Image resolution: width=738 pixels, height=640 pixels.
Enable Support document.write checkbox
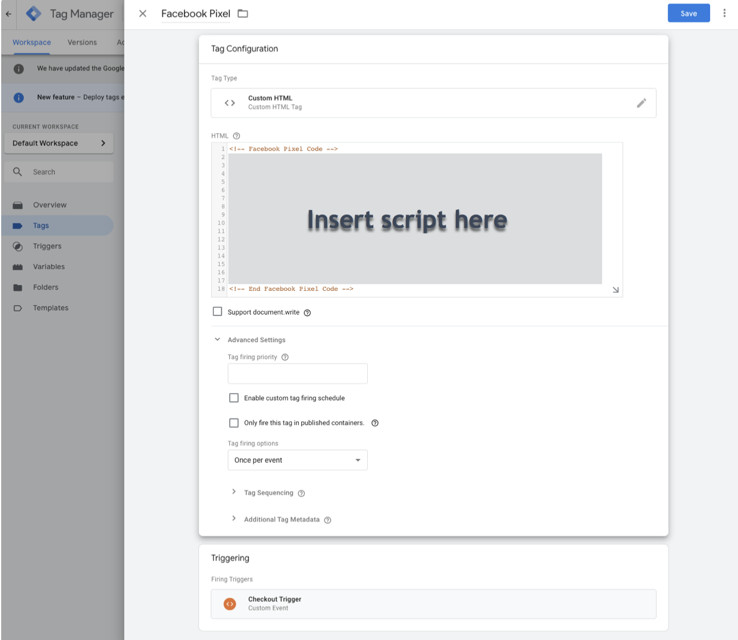coord(218,312)
